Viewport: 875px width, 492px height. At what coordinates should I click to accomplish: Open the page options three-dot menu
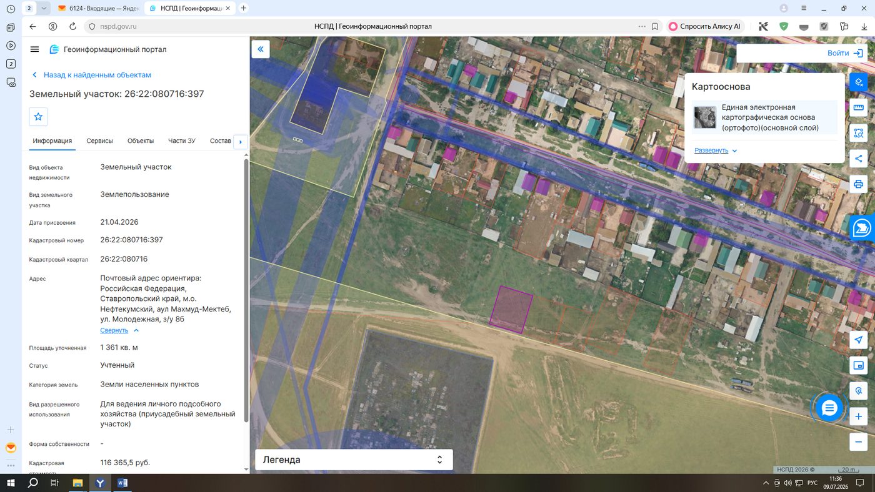pyautogui.click(x=642, y=27)
